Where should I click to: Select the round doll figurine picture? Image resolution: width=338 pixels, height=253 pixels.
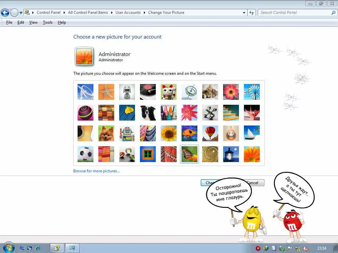click(x=231, y=133)
